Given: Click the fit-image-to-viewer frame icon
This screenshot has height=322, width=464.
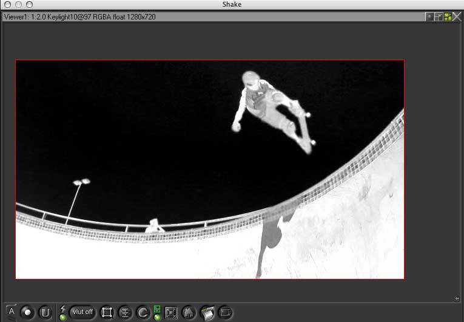Looking at the screenshot, I should coord(171,312).
